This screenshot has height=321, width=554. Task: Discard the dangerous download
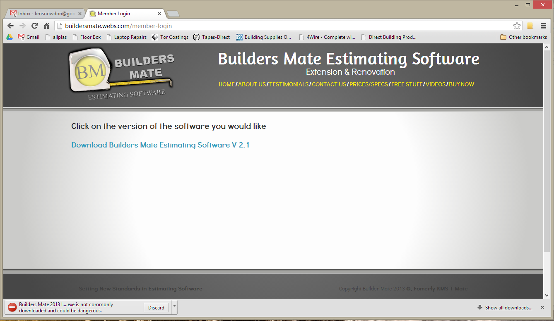click(x=156, y=307)
